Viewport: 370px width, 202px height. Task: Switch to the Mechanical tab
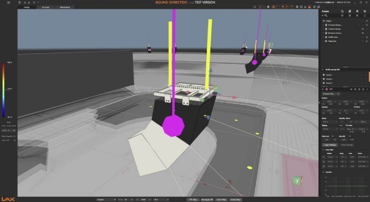pyautogui.click(x=65, y=7)
